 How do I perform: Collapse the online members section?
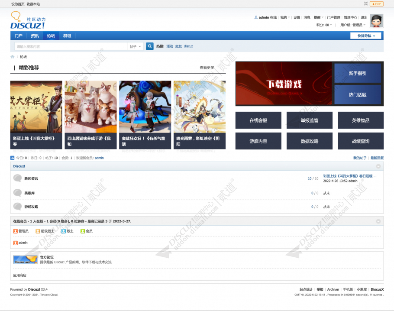point(378,221)
